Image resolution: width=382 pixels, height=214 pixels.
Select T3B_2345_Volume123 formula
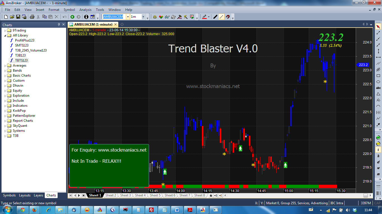31,50
